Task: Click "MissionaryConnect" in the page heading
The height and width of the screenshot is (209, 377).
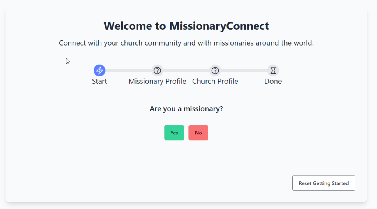Action: (219, 26)
